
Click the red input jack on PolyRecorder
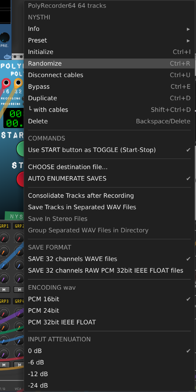click(x=6, y=83)
